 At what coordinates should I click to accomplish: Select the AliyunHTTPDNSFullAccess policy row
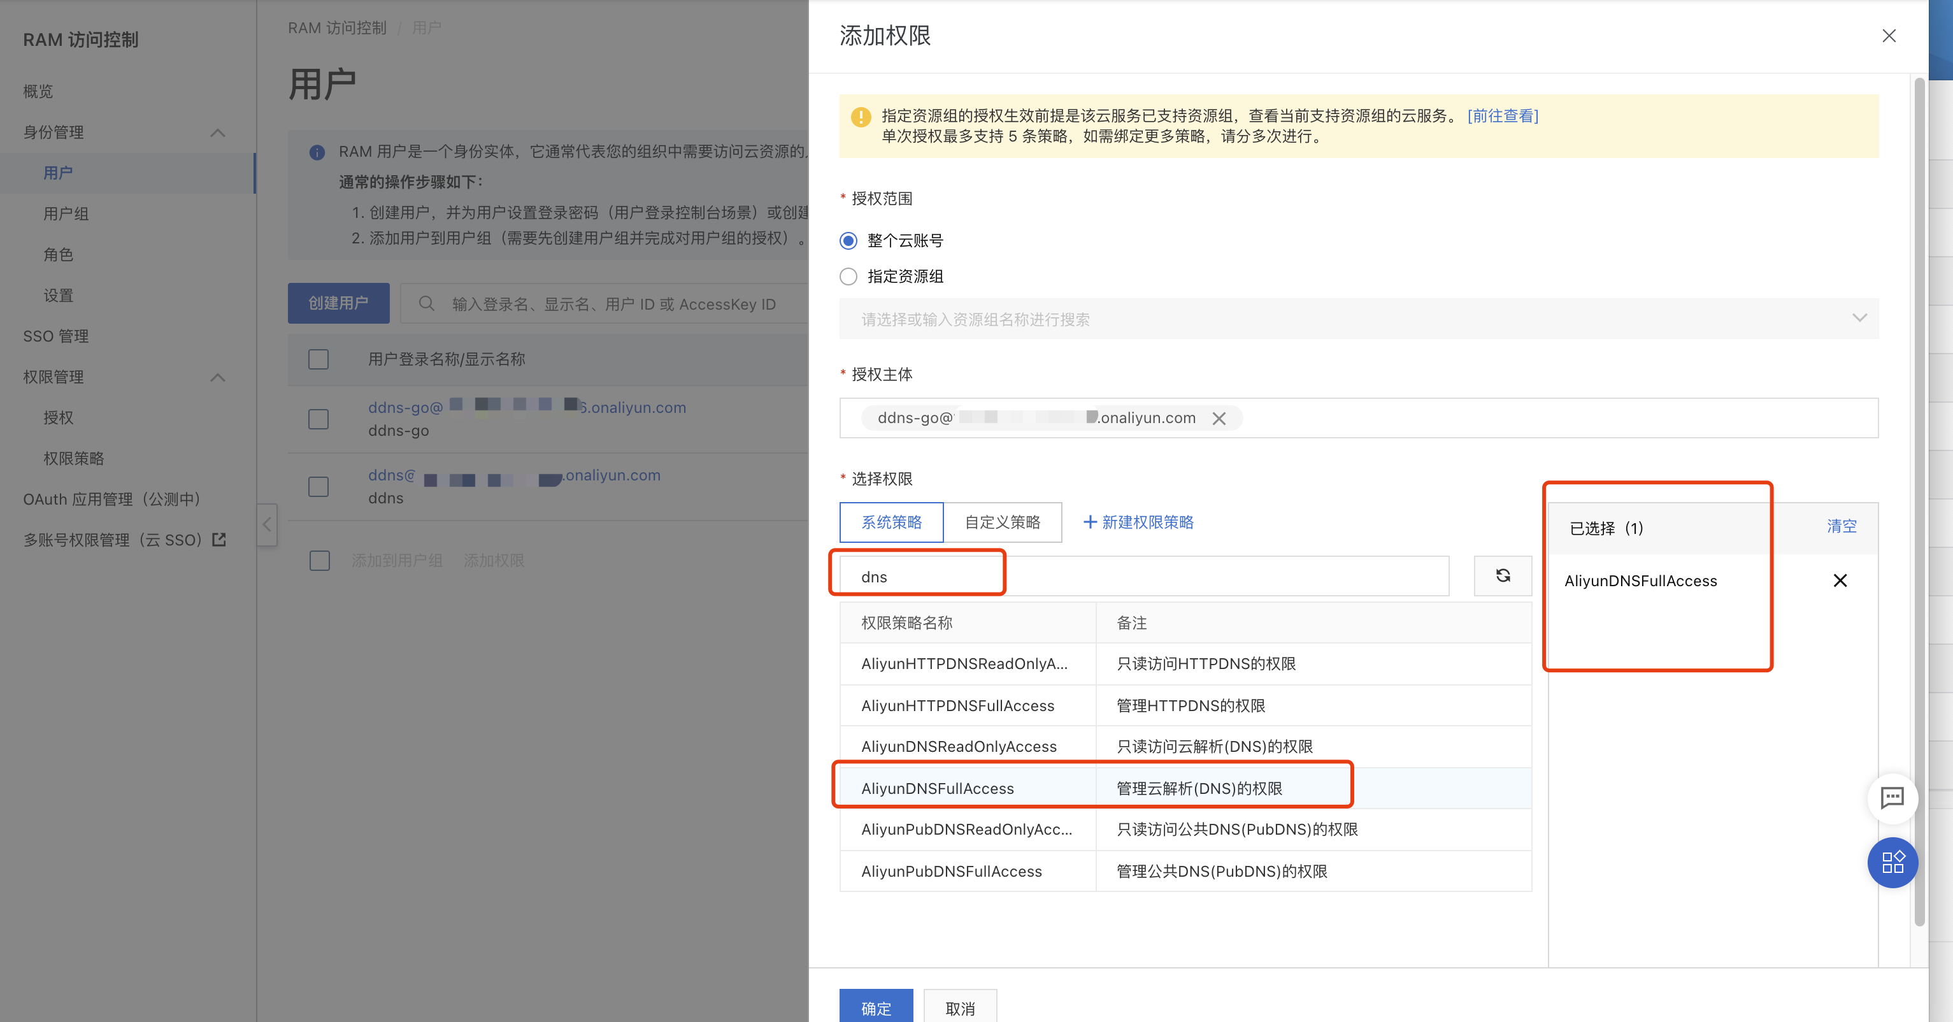1185,706
